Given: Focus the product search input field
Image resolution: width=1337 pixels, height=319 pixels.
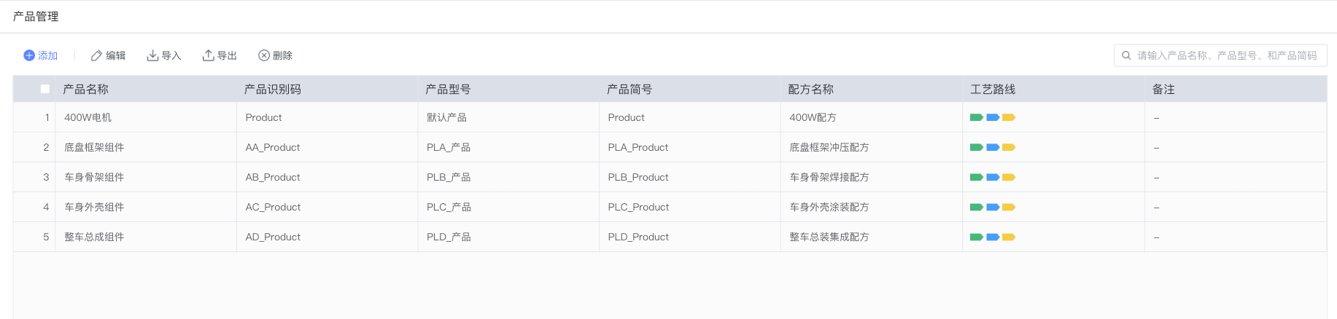Looking at the screenshot, I should [x=1227, y=55].
